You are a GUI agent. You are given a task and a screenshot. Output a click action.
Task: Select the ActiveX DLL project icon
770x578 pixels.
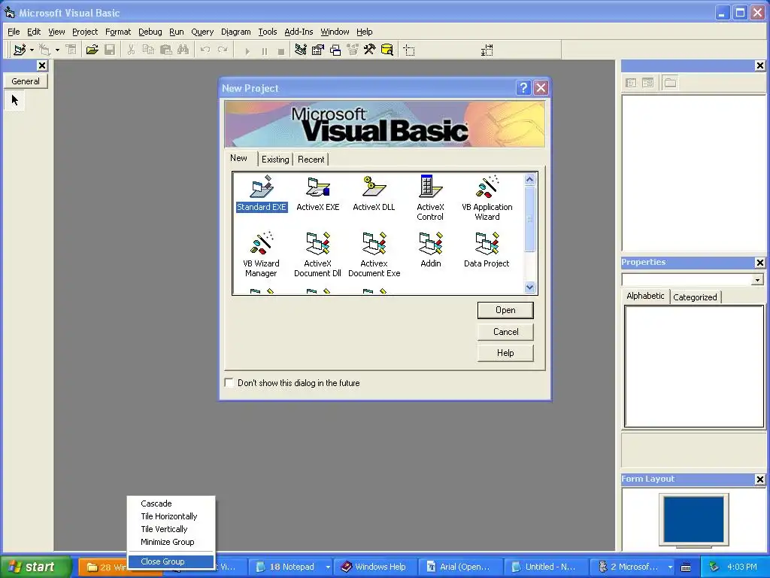pyautogui.click(x=374, y=194)
